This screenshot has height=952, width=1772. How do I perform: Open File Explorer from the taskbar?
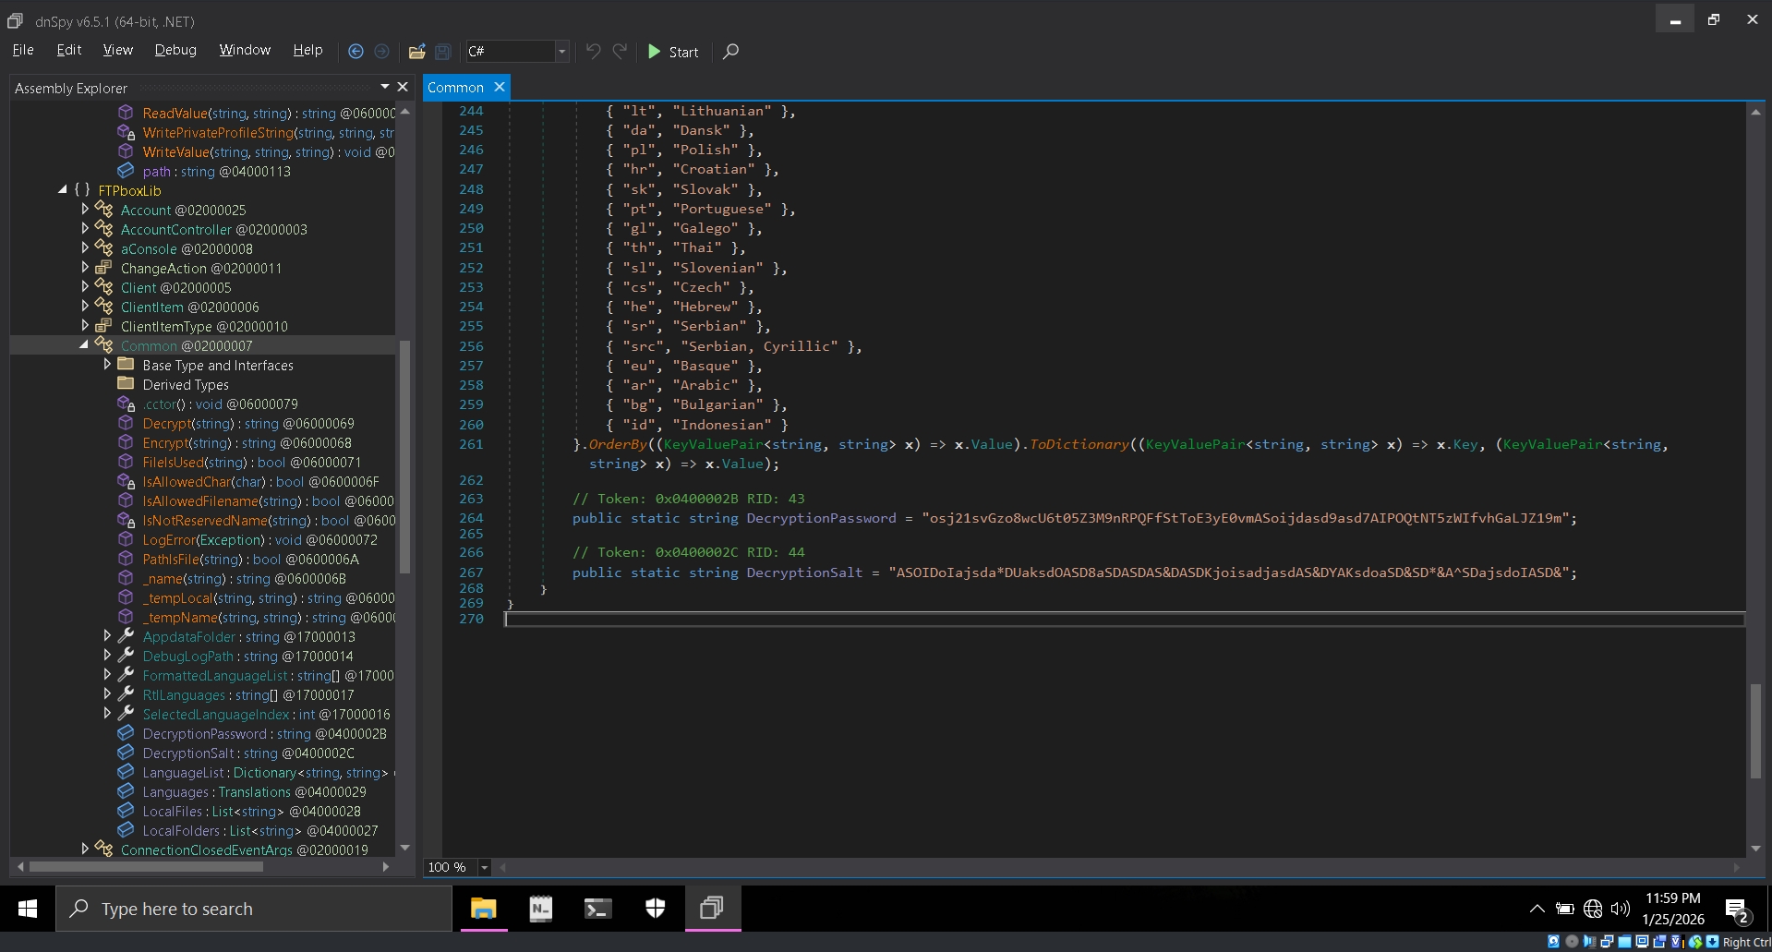(x=483, y=909)
